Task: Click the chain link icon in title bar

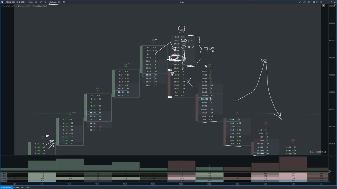Action: pyautogui.click(x=304, y=2)
